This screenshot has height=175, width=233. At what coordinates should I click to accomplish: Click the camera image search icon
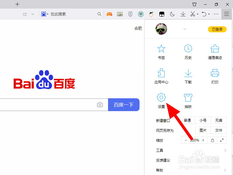100,105
